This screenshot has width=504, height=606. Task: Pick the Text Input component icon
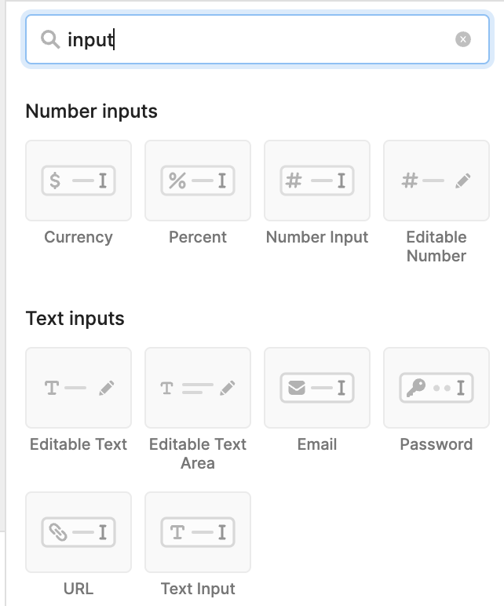[x=198, y=532]
